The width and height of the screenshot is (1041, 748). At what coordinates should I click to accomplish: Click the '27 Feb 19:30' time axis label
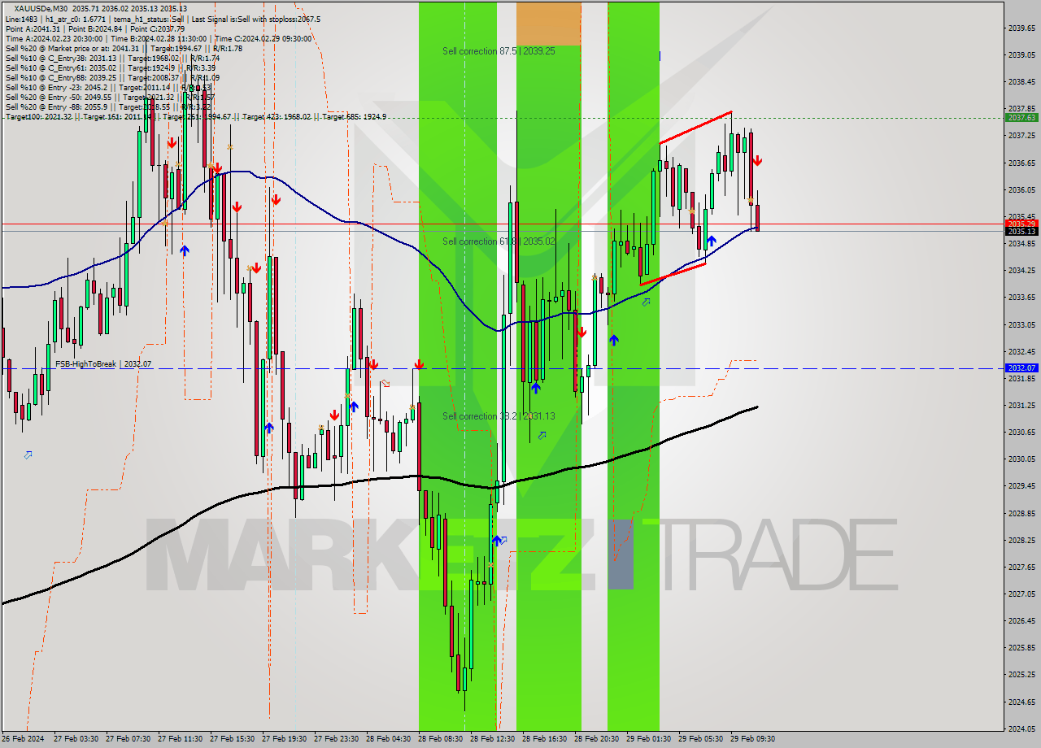(285, 739)
